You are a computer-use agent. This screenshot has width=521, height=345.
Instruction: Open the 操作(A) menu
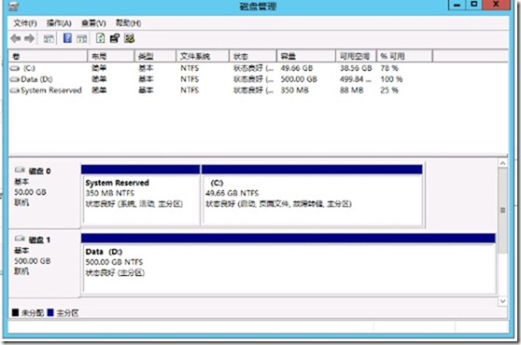59,23
